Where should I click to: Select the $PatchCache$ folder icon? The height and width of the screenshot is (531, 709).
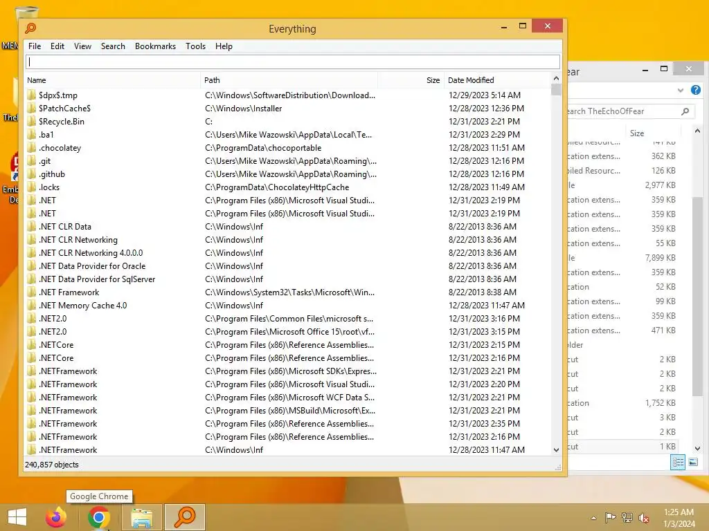point(31,109)
